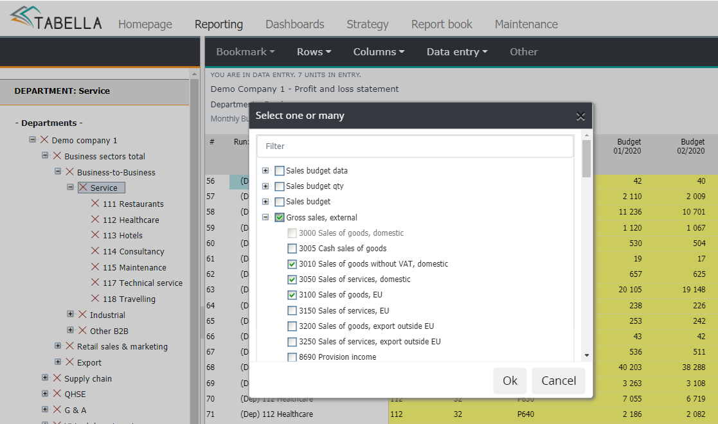Viewport: 718px width, 424px height.
Task: Click the red X icon beside Industrial
Action: [x=82, y=315]
